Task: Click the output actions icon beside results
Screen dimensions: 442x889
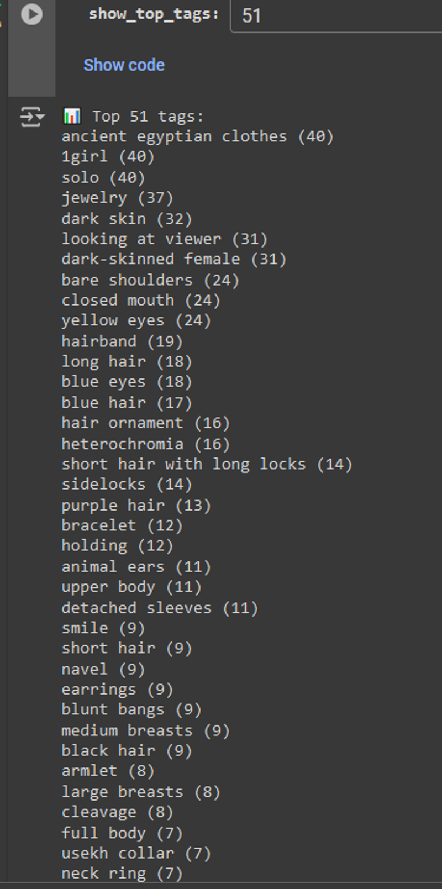Action: 31,117
